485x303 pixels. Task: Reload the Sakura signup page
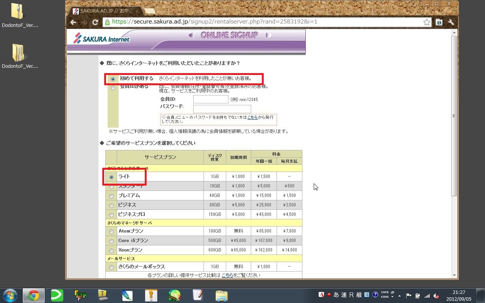point(95,22)
